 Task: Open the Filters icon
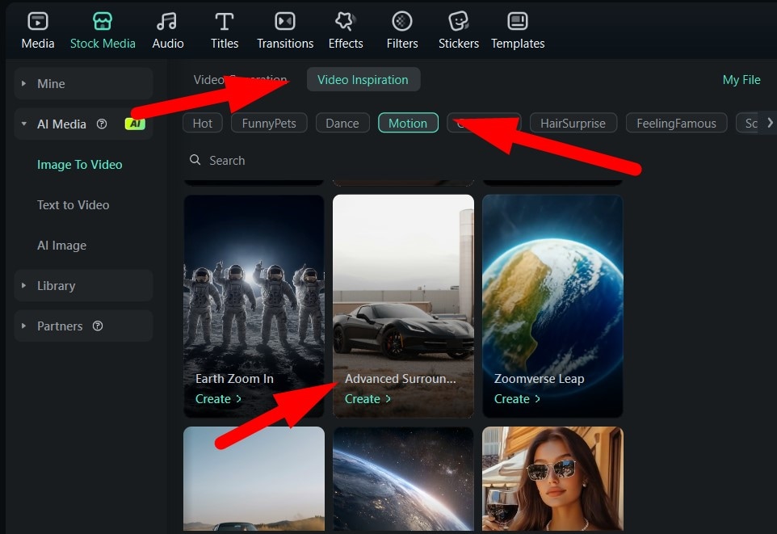coord(402,21)
